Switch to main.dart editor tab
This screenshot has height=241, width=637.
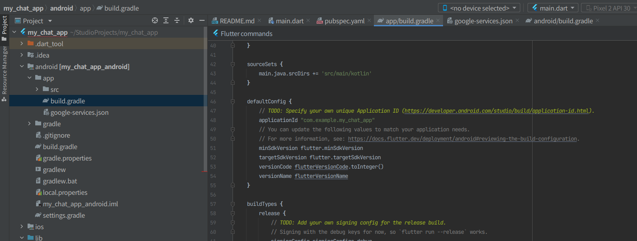290,21
